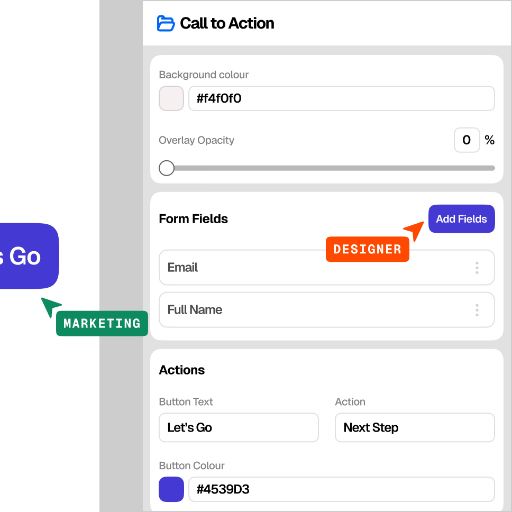Open the Full Name field options menu

coord(477,310)
